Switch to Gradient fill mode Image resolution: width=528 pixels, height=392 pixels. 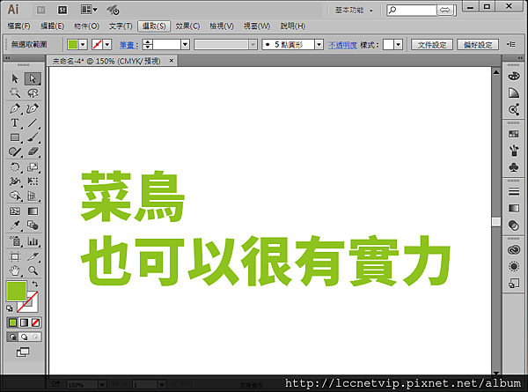25,323
